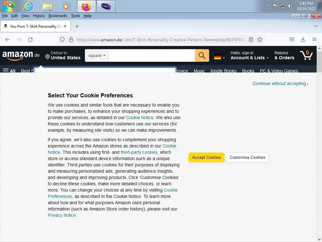
Task: Open the first Cookie Notice link
Action: (x=140, y=118)
